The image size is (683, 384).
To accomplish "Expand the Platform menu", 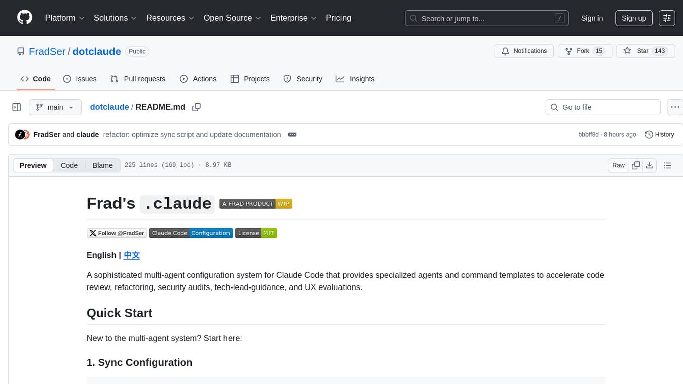I will click(x=65, y=18).
